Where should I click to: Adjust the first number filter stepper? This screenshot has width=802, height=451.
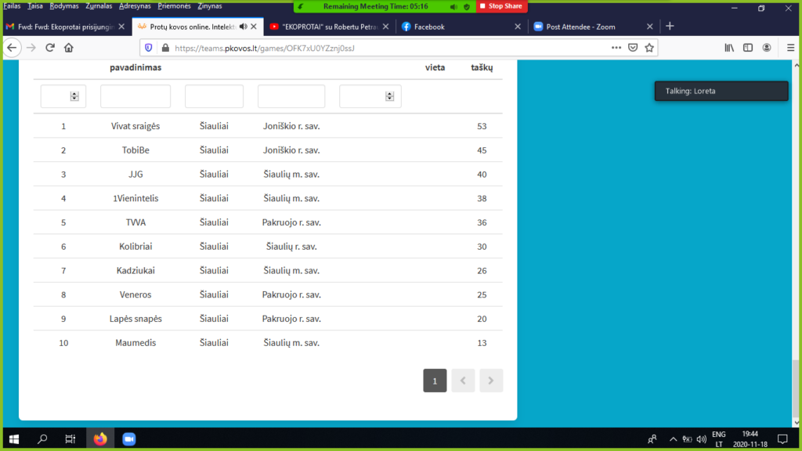74,96
